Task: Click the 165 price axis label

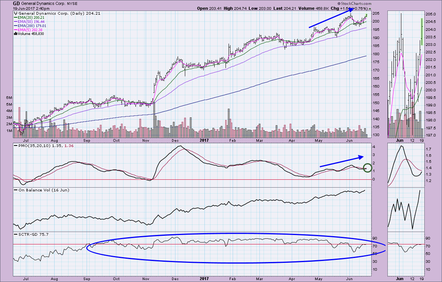Action: pos(376,79)
